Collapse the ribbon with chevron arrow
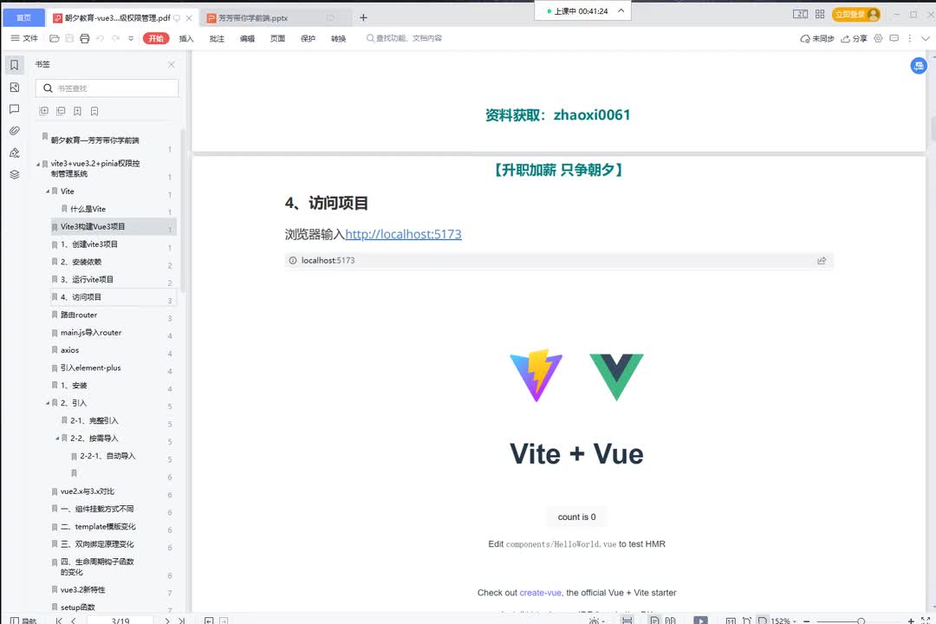This screenshot has height=624, width=936. pyautogui.click(x=926, y=38)
